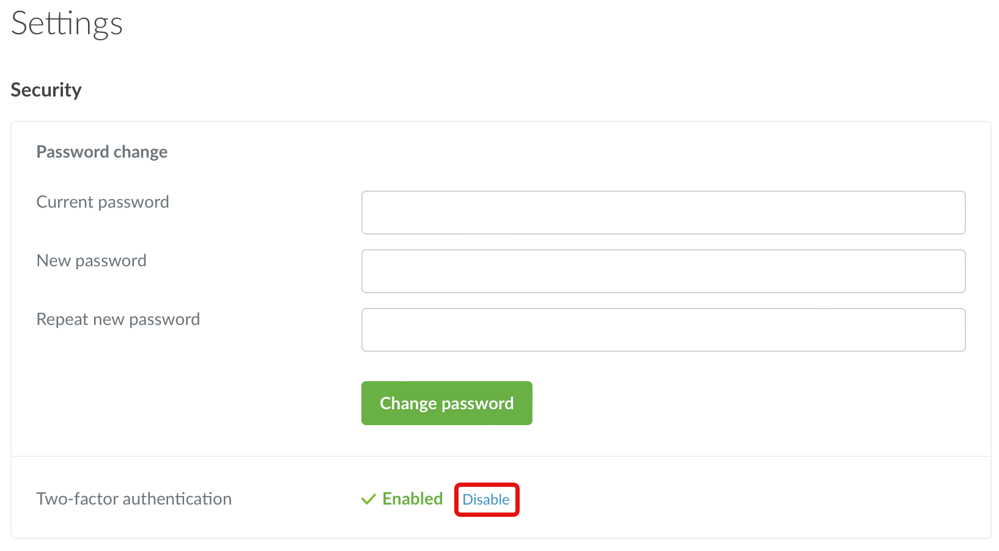Screen dimensions: 999x551
Task: Activate the first password text box
Action: point(663,213)
